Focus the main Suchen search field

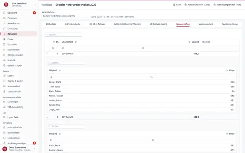tap(63, 35)
